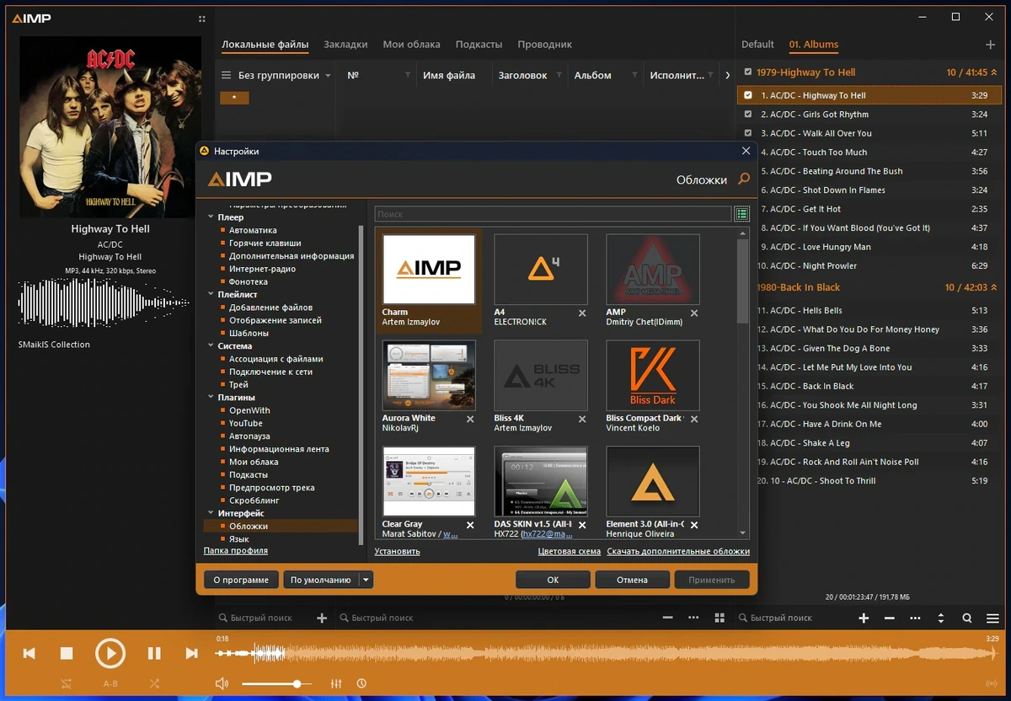Switch skin list view mode icon
Screen dimensions: 1011x701
(x=741, y=214)
